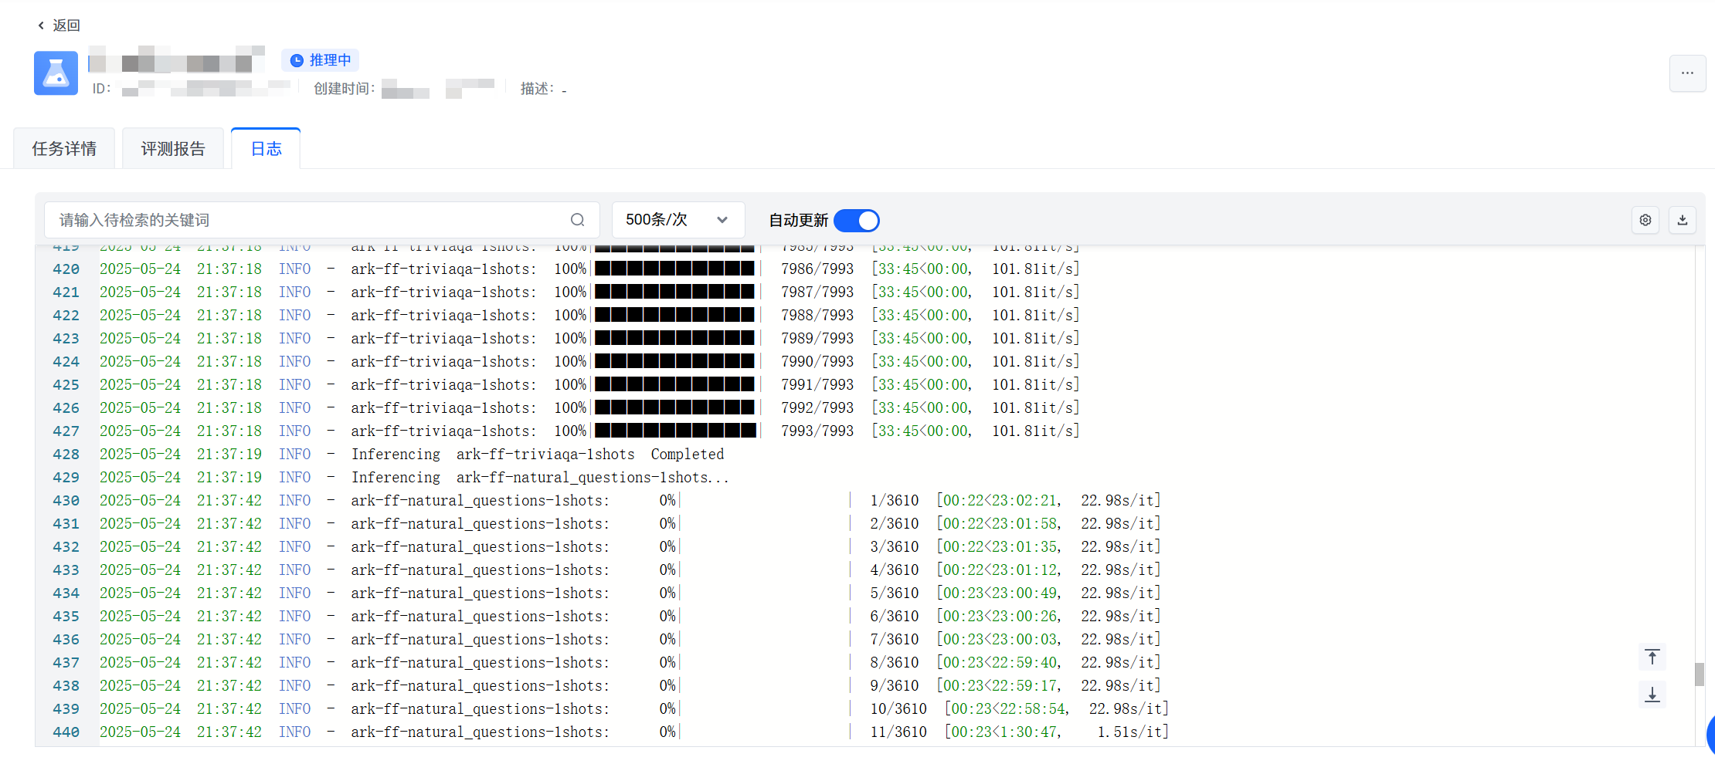Click the full progress bar on line 427
1715x764 pixels.
point(676,431)
